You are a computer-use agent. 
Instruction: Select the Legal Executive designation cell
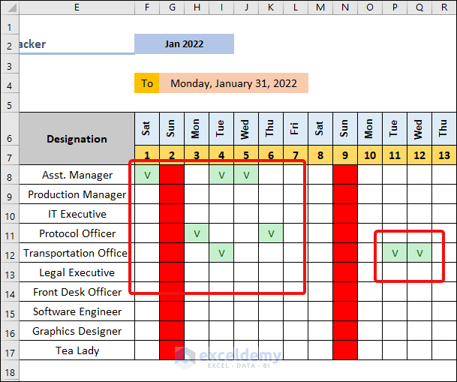click(77, 273)
